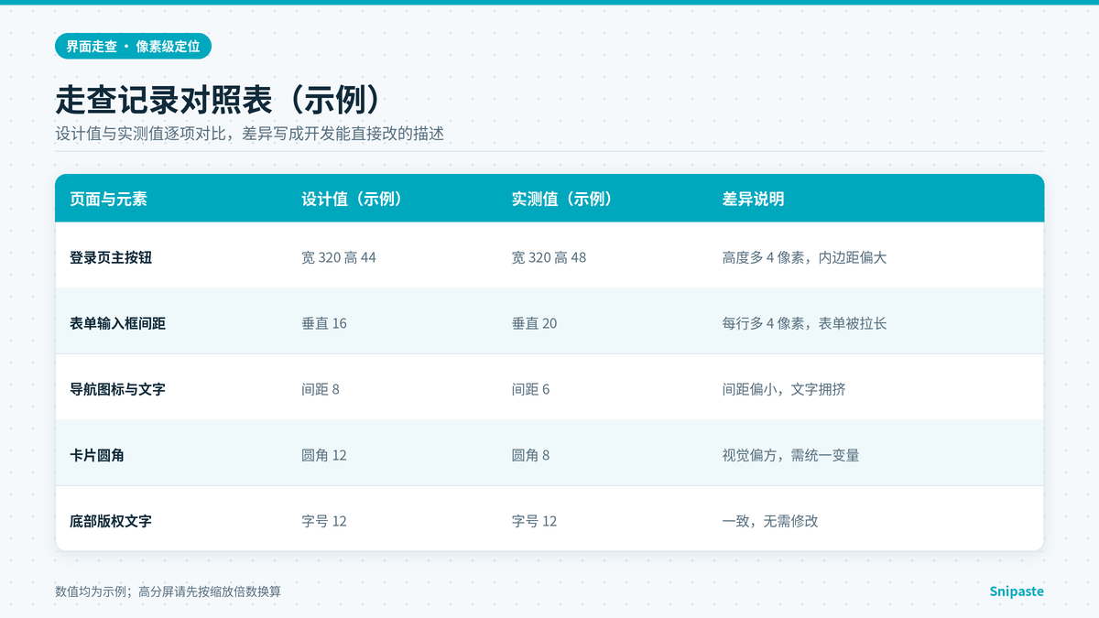Select the 导航图标与文字 row label

(117, 389)
